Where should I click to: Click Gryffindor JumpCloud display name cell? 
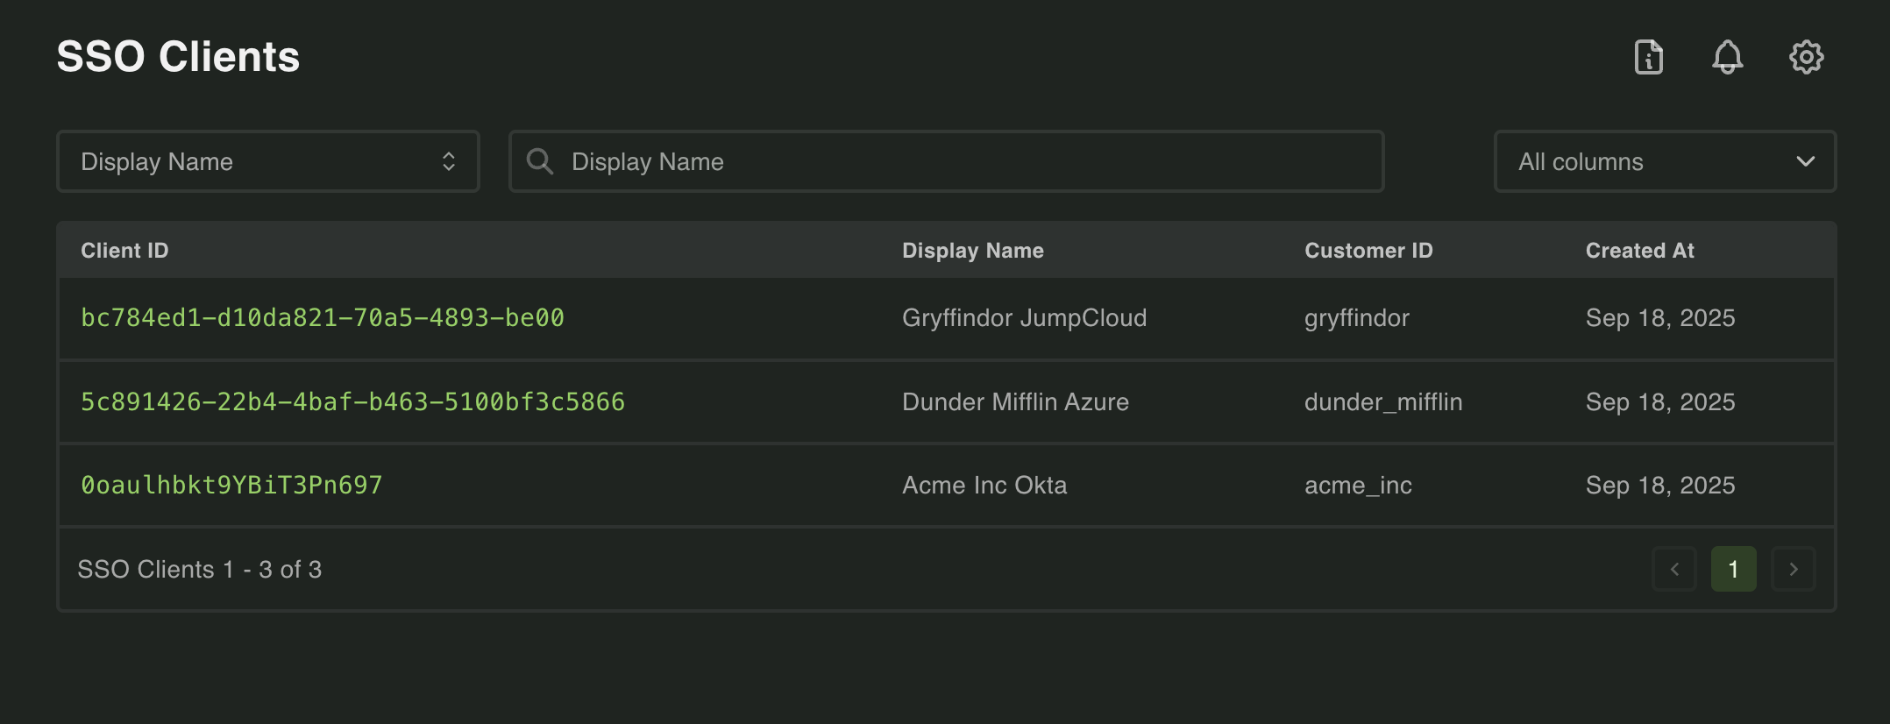1024,317
